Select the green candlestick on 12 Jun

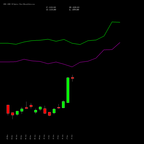click(x=54, y=111)
